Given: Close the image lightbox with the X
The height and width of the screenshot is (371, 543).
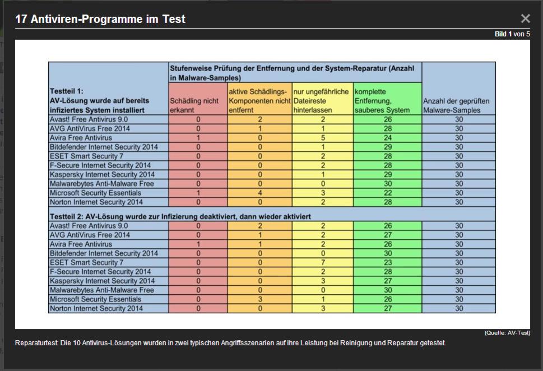Looking at the screenshot, I should [525, 18].
